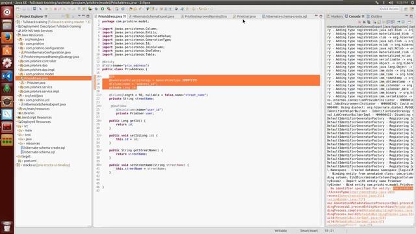
Task: Maximize the Project Explorer view
Action: pos(88,16)
